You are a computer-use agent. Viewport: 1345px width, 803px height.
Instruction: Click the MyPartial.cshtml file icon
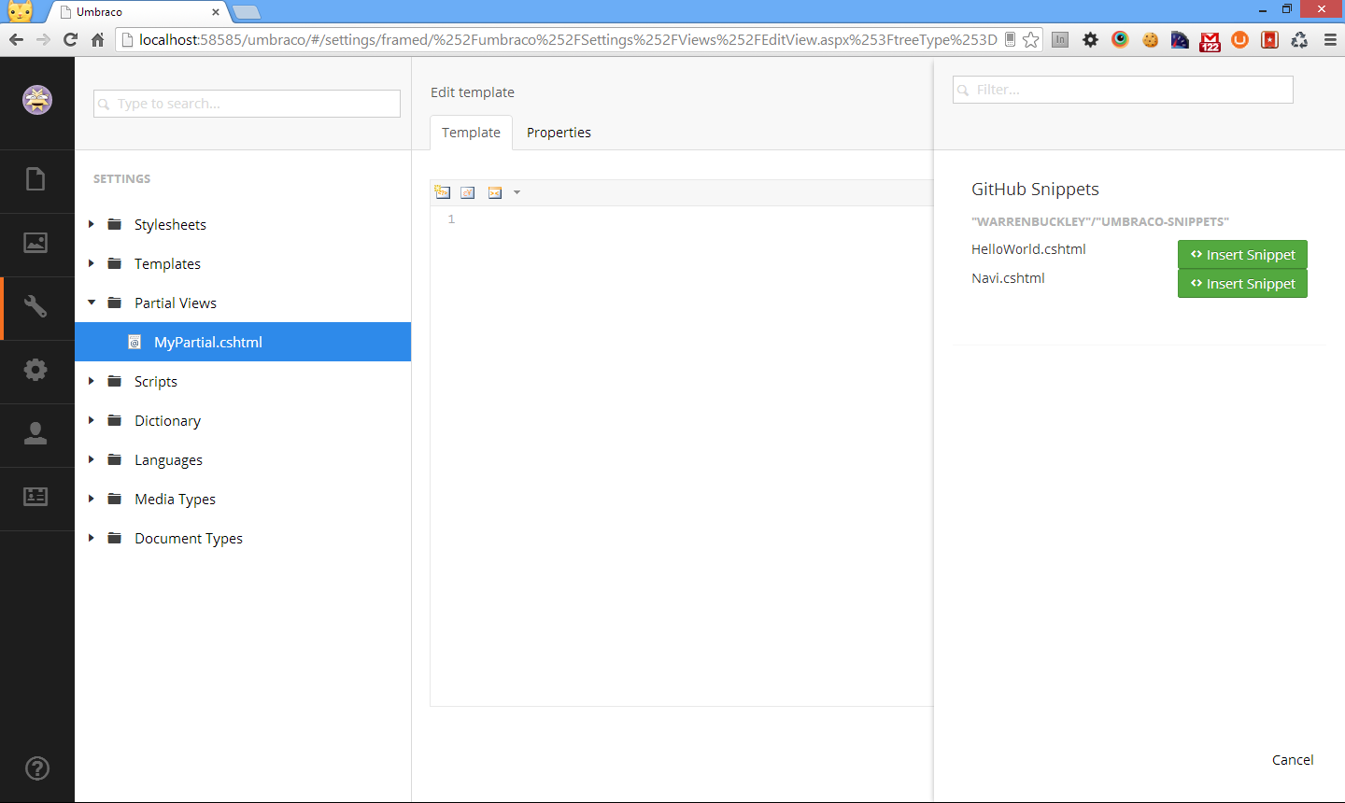pos(134,342)
